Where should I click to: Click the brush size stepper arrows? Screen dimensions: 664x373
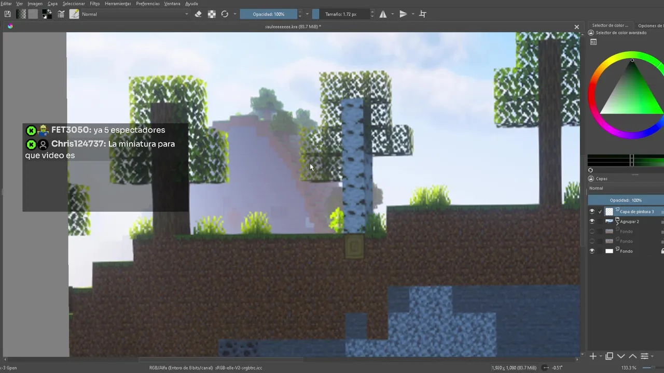pos(372,14)
